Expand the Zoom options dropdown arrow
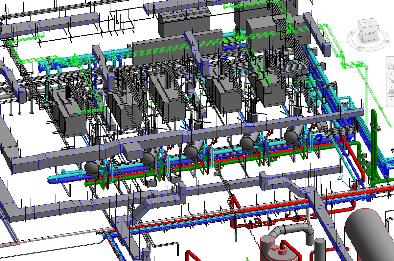The width and height of the screenshot is (394, 261). pos(391,87)
